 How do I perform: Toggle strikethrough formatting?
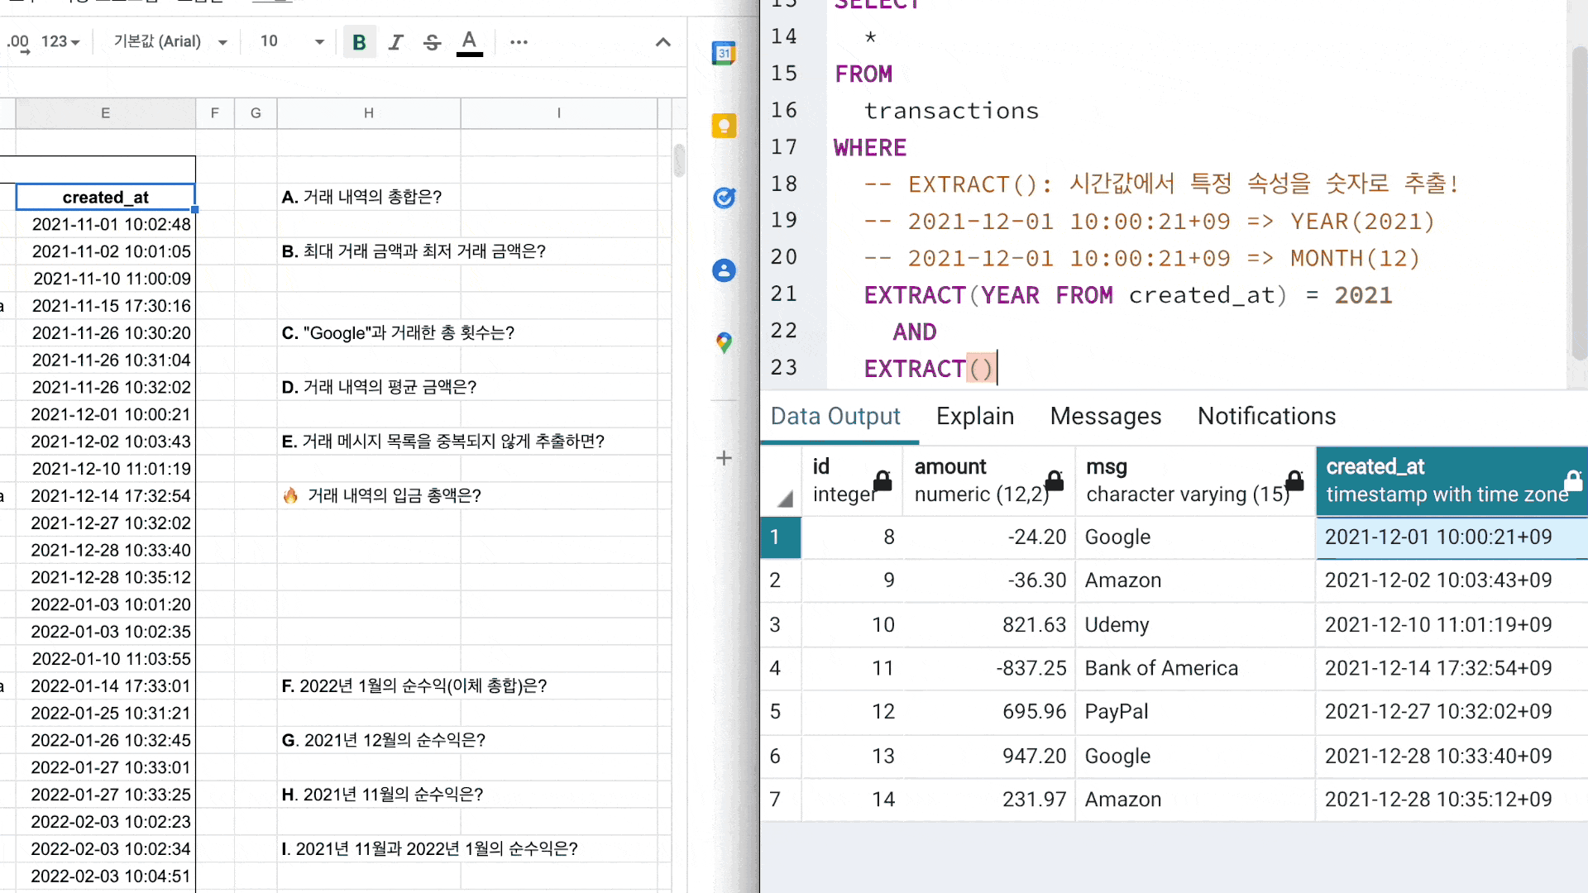point(432,42)
